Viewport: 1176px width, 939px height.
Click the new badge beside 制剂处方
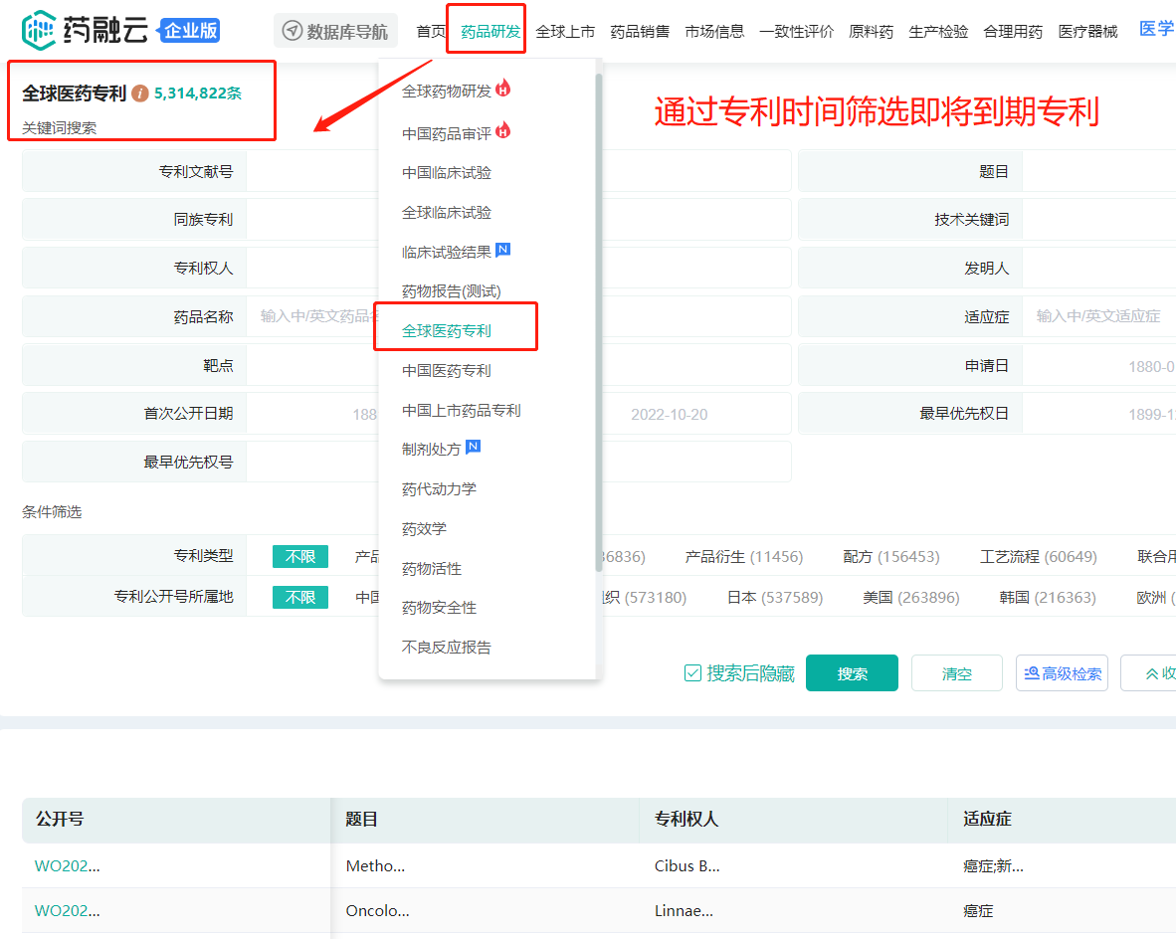[474, 448]
